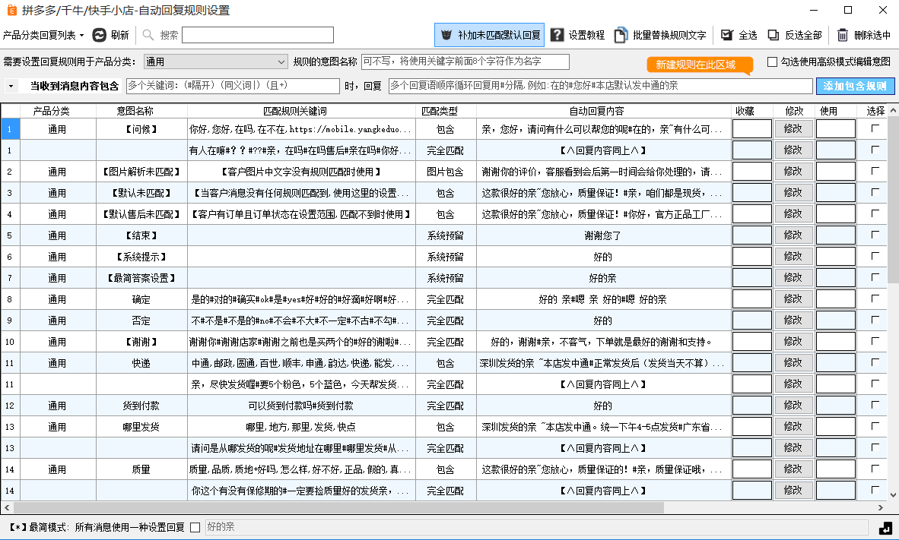Viewport: 899px width, 540px height.
Task: Click the 补加未匹配默认回复 button icon
Action: click(446, 35)
